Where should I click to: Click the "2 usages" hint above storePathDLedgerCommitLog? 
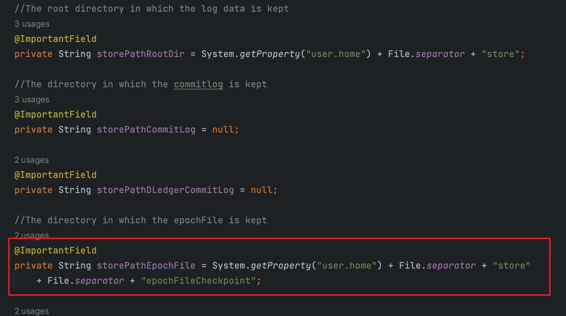click(31, 160)
